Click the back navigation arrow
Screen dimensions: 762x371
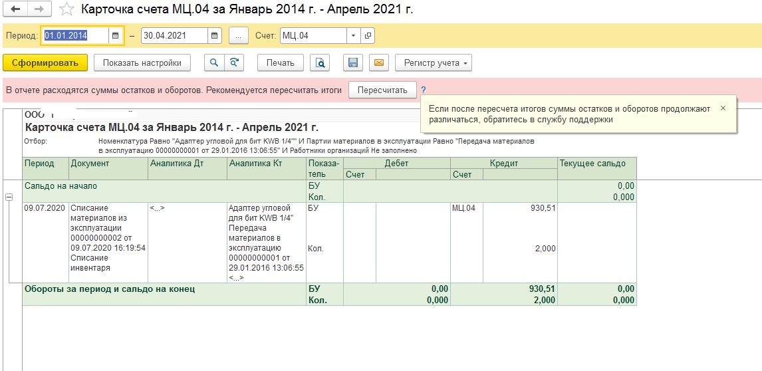(16, 9)
